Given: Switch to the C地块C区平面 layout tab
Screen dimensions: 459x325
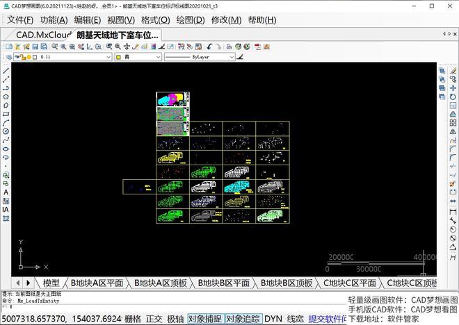Looking at the screenshot, I should pyautogui.click(x=350, y=283).
